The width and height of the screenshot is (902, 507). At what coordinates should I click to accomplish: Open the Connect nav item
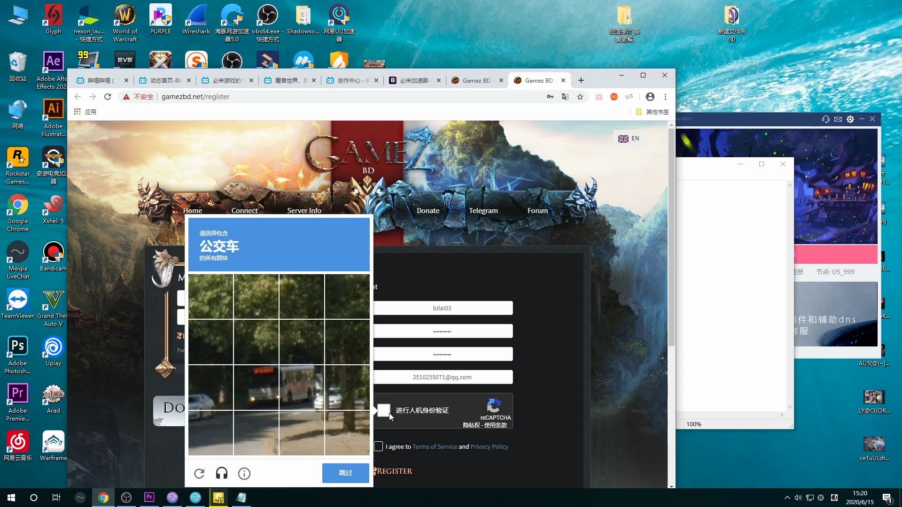(x=244, y=210)
